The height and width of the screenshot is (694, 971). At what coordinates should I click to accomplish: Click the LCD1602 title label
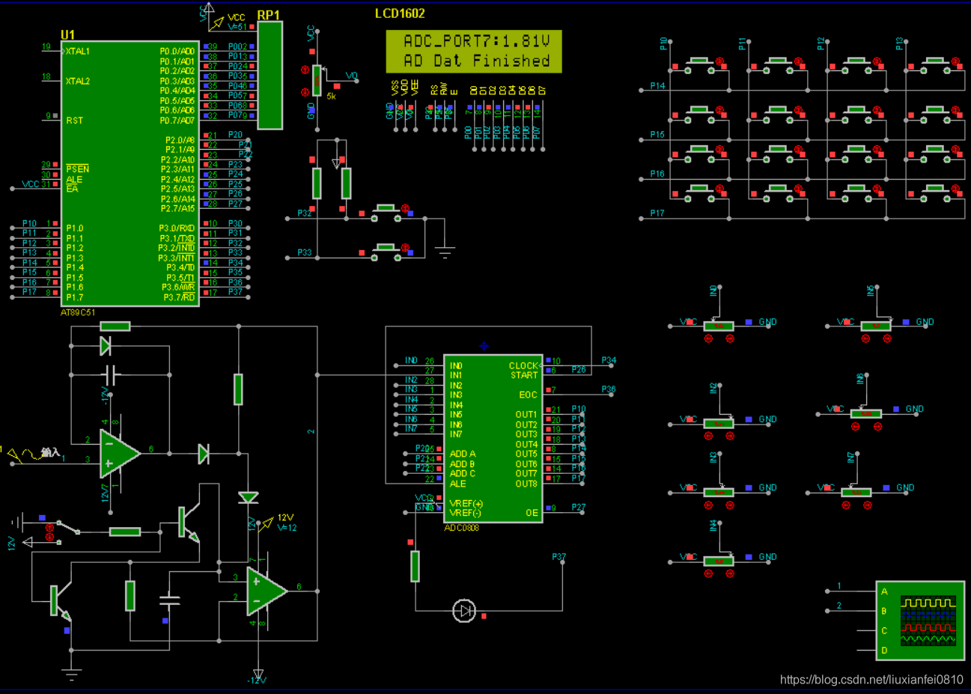click(400, 13)
